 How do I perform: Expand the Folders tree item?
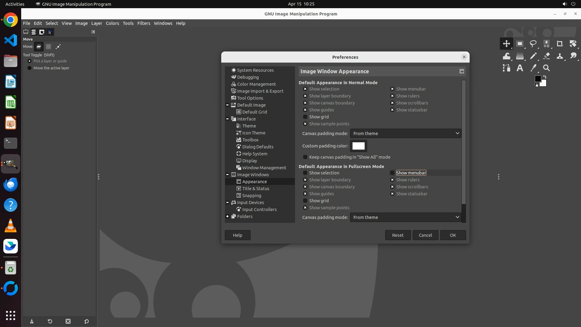pyautogui.click(x=227, y=216)
